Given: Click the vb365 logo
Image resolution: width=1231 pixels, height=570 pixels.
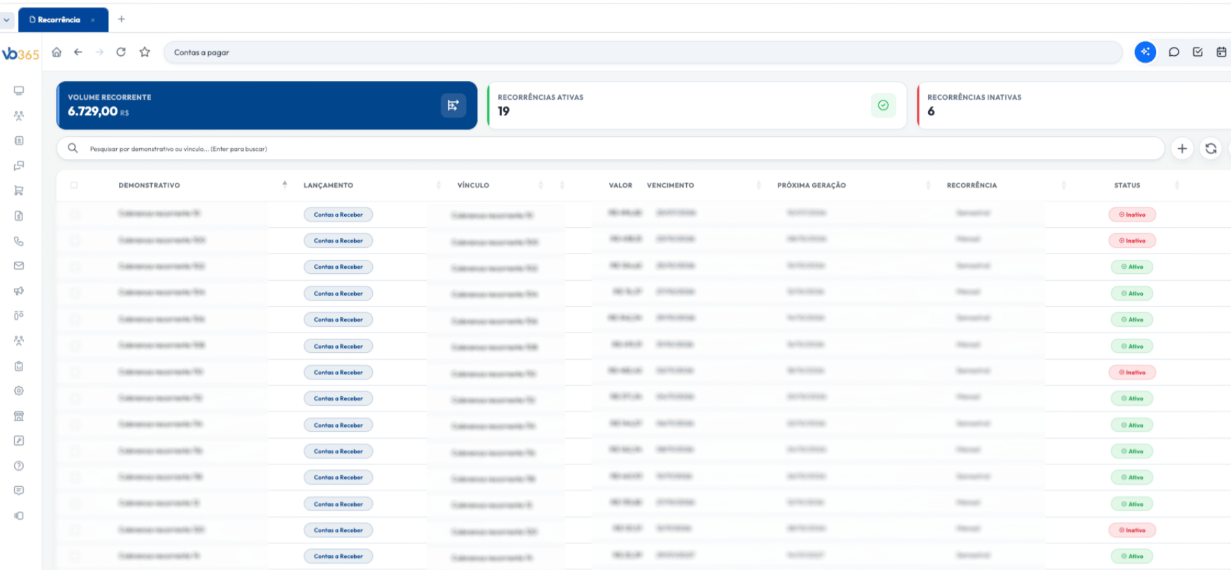Looking at the screenshot, I should pos(20,54).
